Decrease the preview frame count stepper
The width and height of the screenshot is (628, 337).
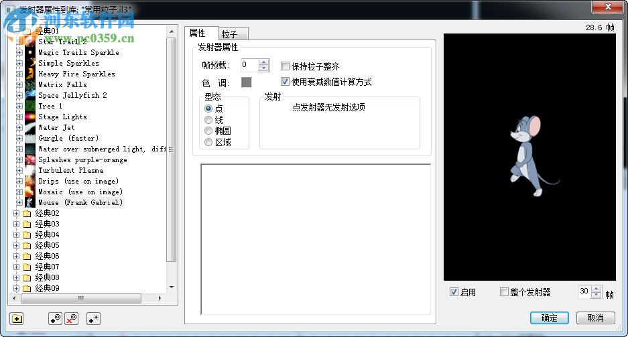click(596, 295)
